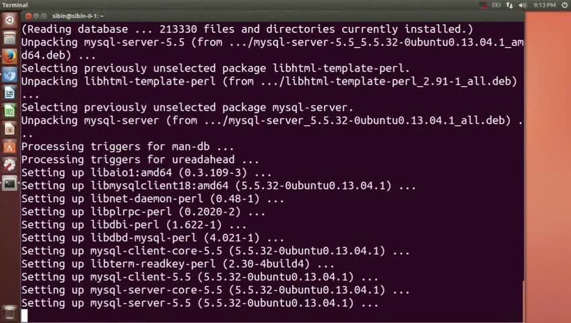Click the Terminal icon in the launcher
Image resolution: width=571 pixels, height=323 pixels.
point(9,183)
